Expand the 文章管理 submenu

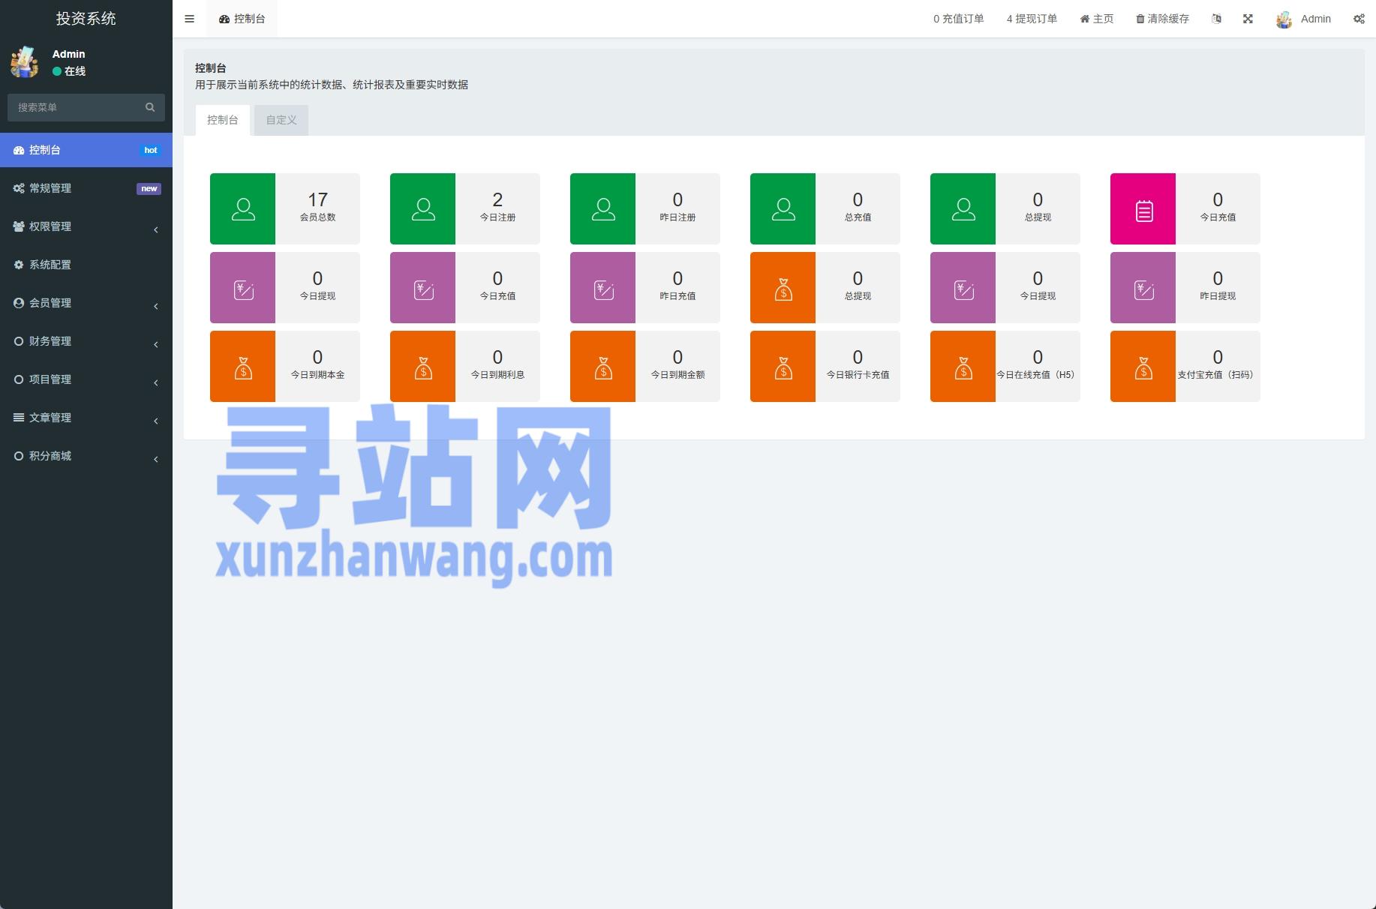tap(86, 418)
